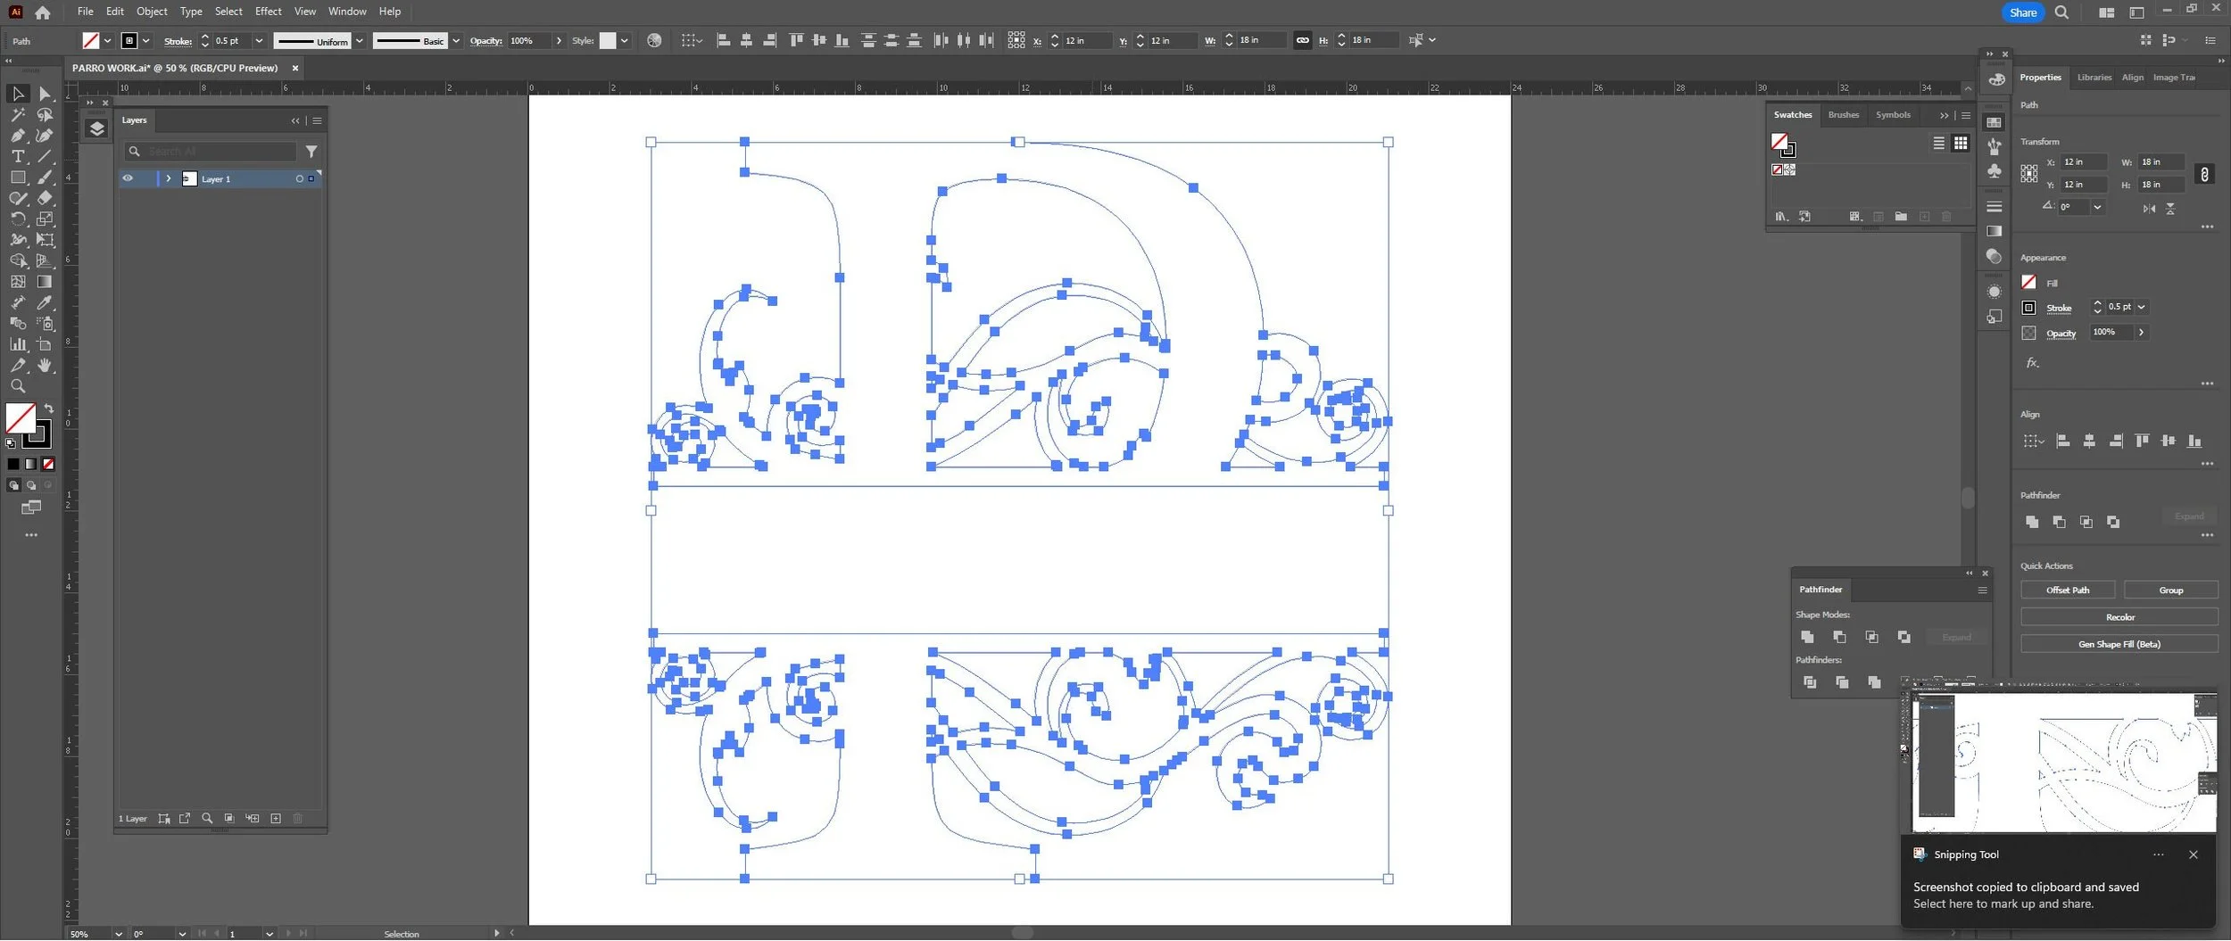Select the Rotate tool
Viewport: 2231px width, 941px height.
pos(18,219)
